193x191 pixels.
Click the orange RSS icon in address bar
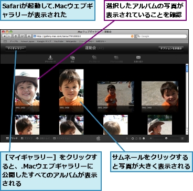coord(132,36)
